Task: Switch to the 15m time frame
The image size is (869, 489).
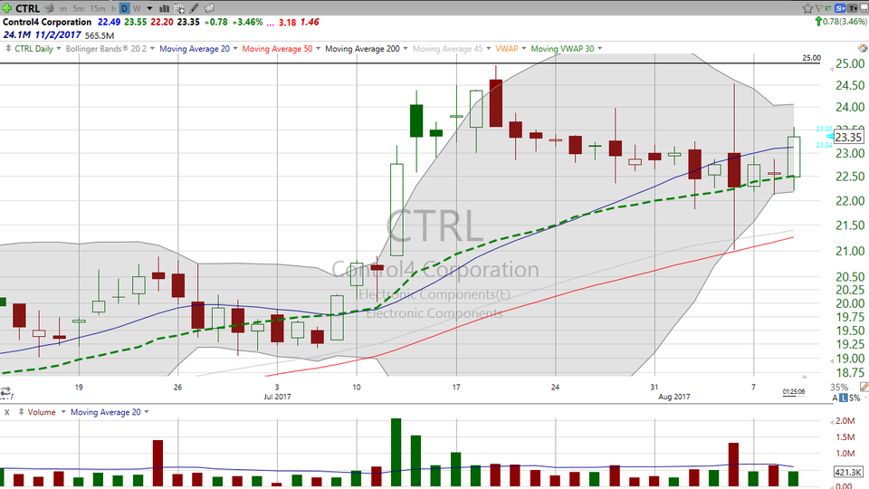Action: pyautogui.click(x=97, y=9)
